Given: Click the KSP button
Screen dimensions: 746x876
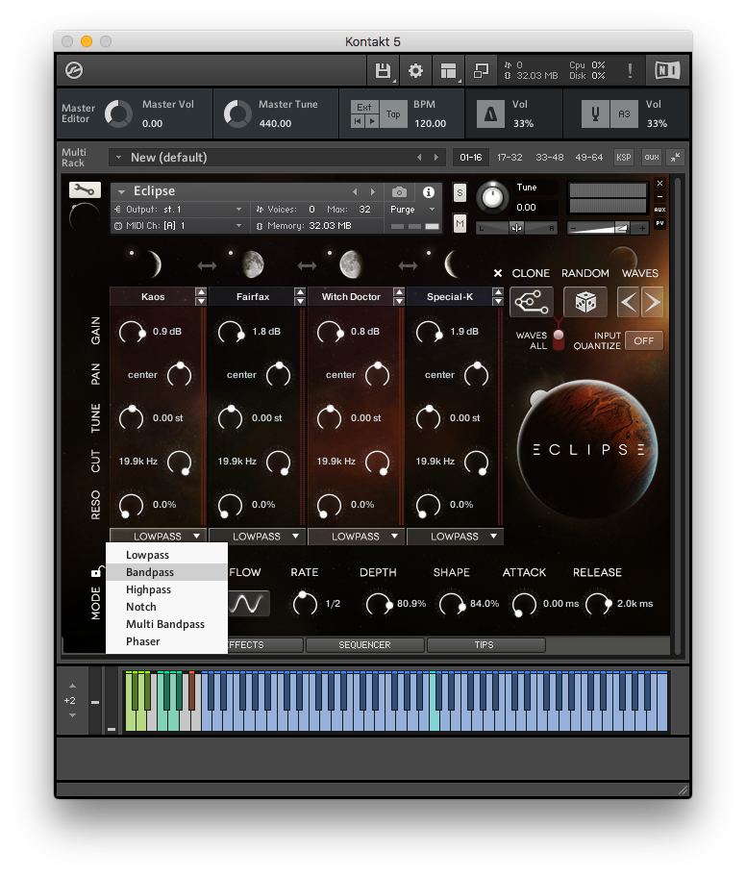Looking at the screenshot, I should pyautogui.click(x=624, y=158).
